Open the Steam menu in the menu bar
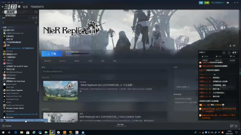Viewport: 241px width, 135px height. point(4,2)
